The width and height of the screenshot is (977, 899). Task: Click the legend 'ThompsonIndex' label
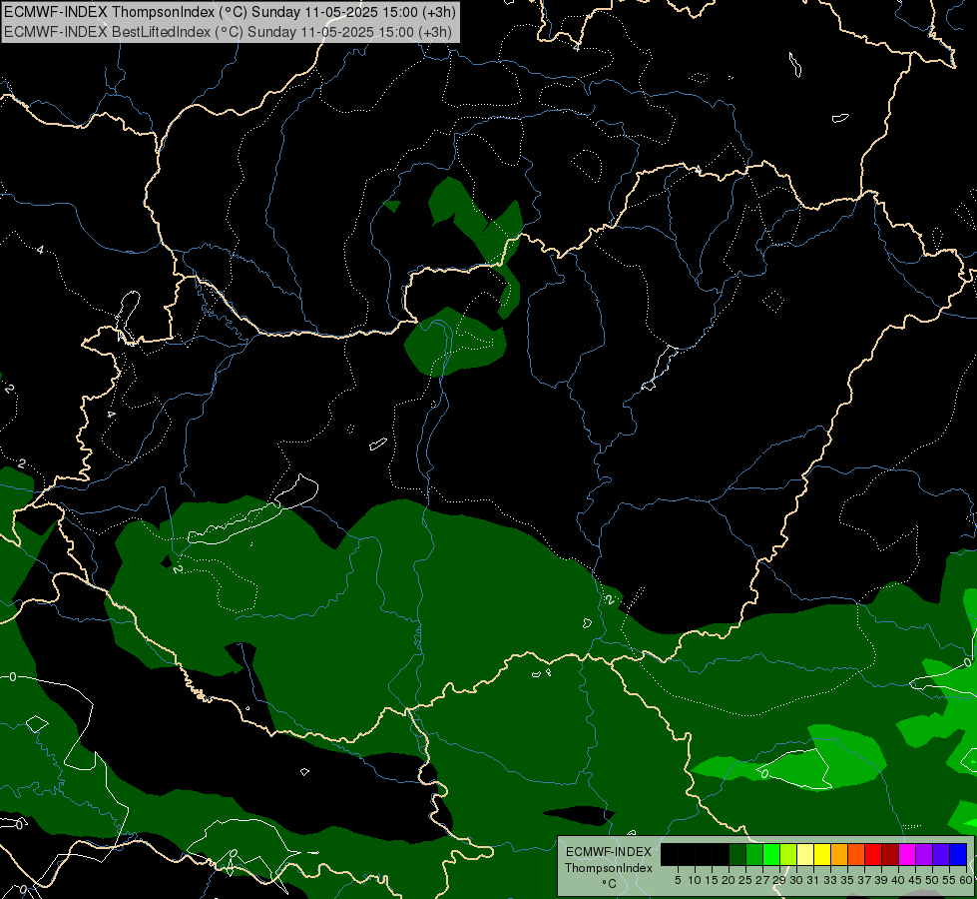click(609, 868)
